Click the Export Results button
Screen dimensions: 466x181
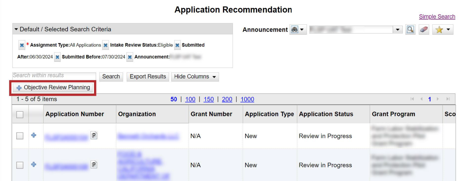click(148, 77)
